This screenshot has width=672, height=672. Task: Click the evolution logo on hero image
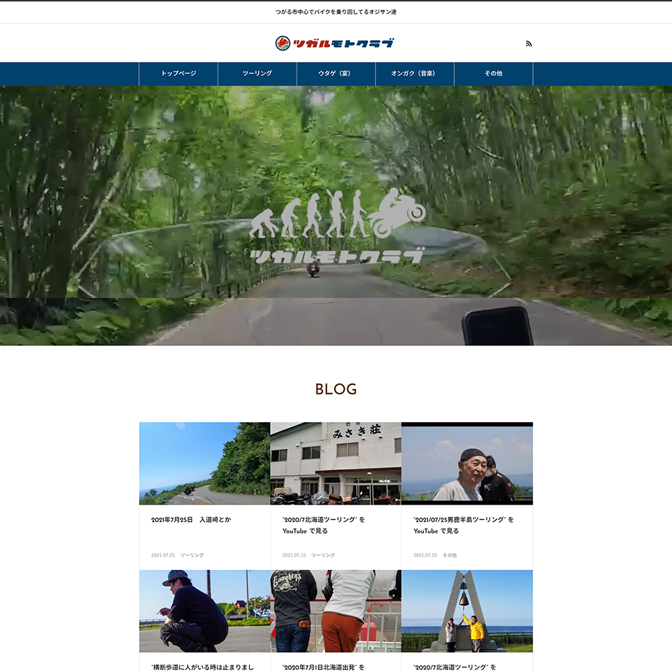[x=337, y=227]
